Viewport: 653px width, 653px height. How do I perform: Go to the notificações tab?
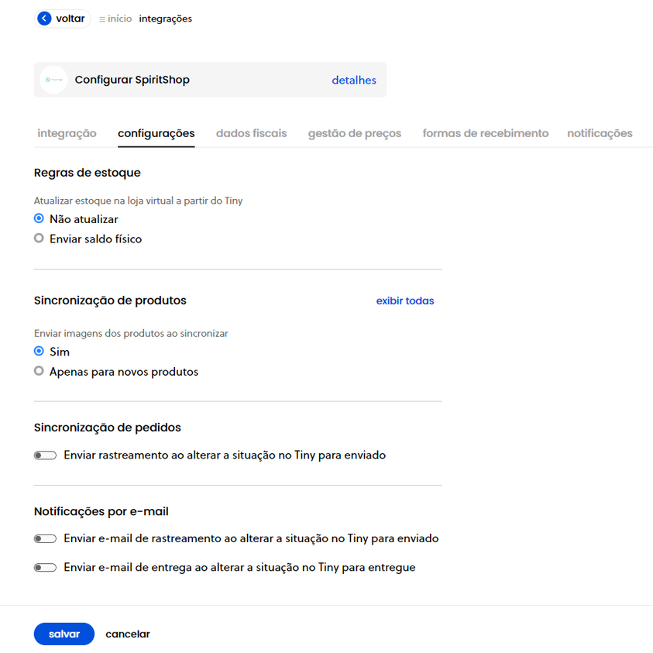coord(600,133)
